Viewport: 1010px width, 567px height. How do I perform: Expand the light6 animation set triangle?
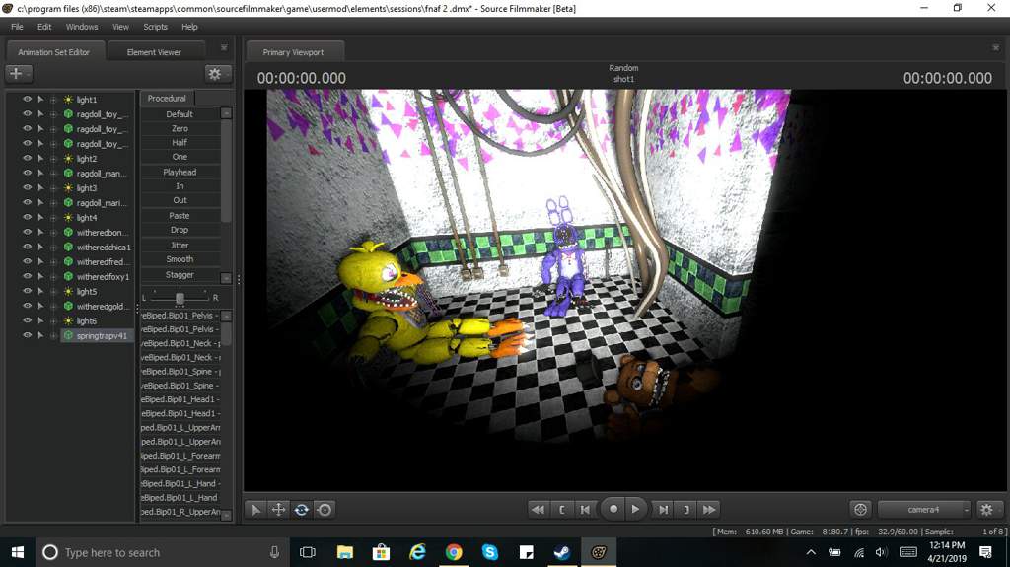pos(40,320)
